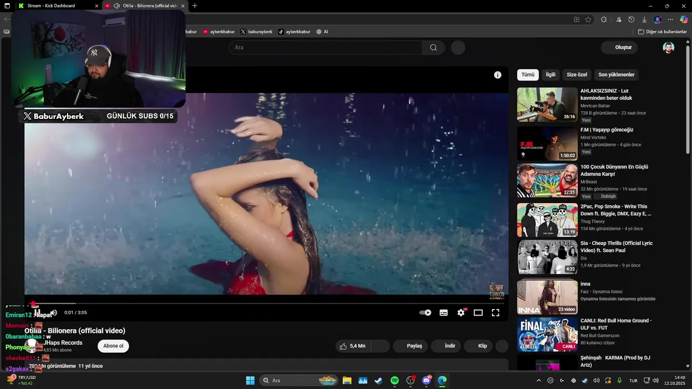Select the 'Size özel' filter chip
The width and height of the screenshot is (692, 389).
(577, 75)
